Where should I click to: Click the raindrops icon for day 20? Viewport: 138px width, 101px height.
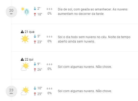49,9
